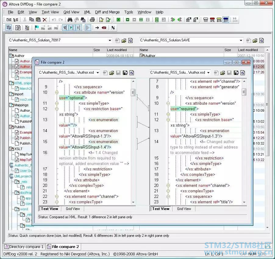Select XML comparison mode icon
The height and width of the screenshot is (259, 275).
coord(212,20)
